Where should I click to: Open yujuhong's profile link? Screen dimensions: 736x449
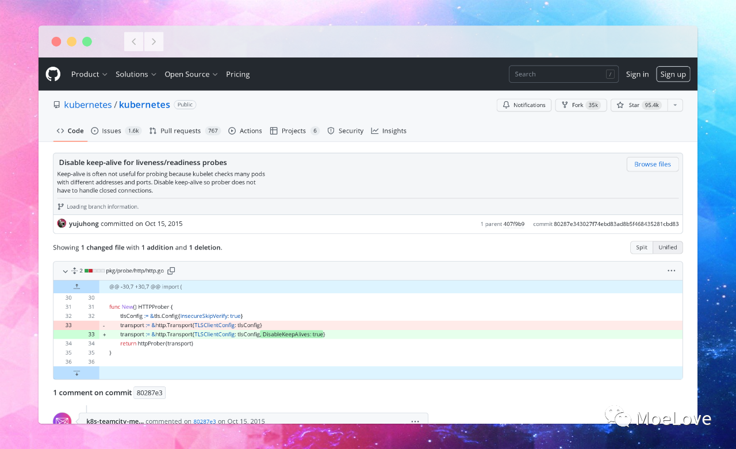84,224
